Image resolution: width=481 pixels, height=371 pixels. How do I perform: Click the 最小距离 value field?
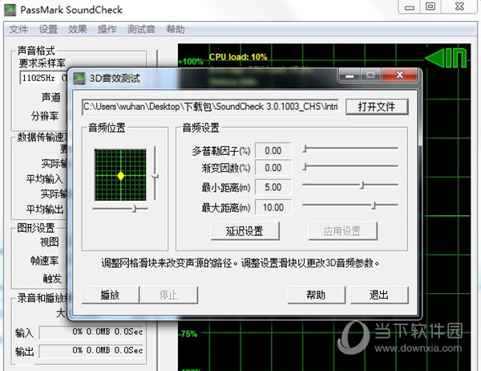[x=273, y=187]
